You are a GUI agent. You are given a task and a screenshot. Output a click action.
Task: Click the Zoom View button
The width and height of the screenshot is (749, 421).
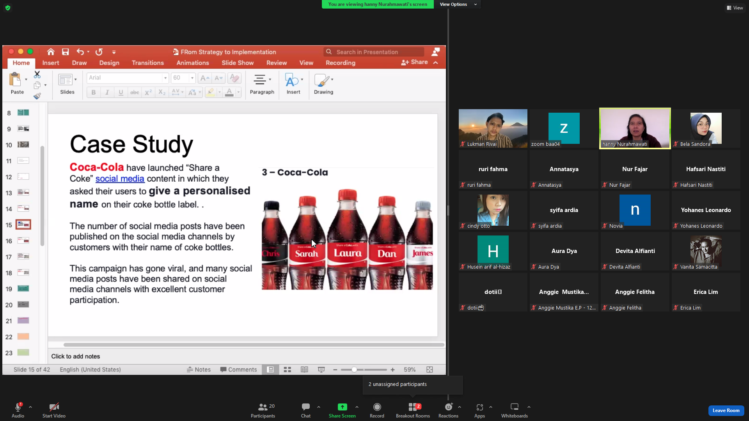(x=735, y=8)
